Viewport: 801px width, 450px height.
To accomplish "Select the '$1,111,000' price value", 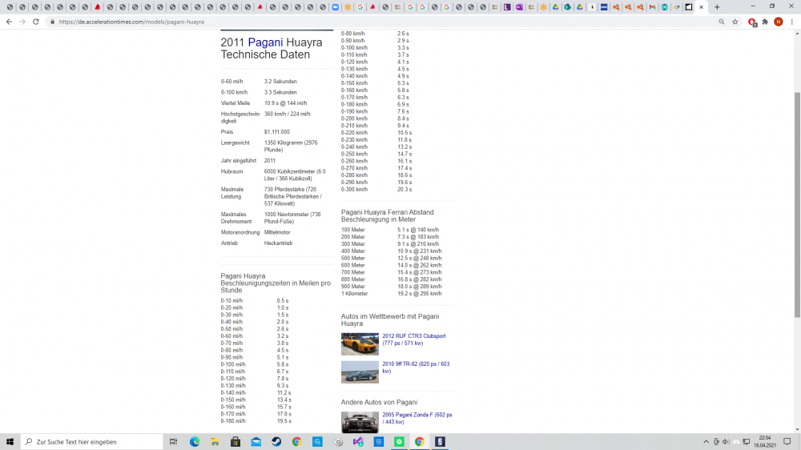I will (277, 132).
